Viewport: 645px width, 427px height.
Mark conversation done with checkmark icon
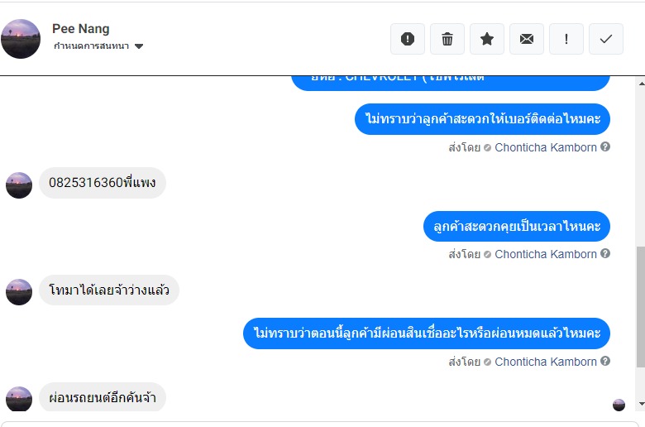pos(606,39)
